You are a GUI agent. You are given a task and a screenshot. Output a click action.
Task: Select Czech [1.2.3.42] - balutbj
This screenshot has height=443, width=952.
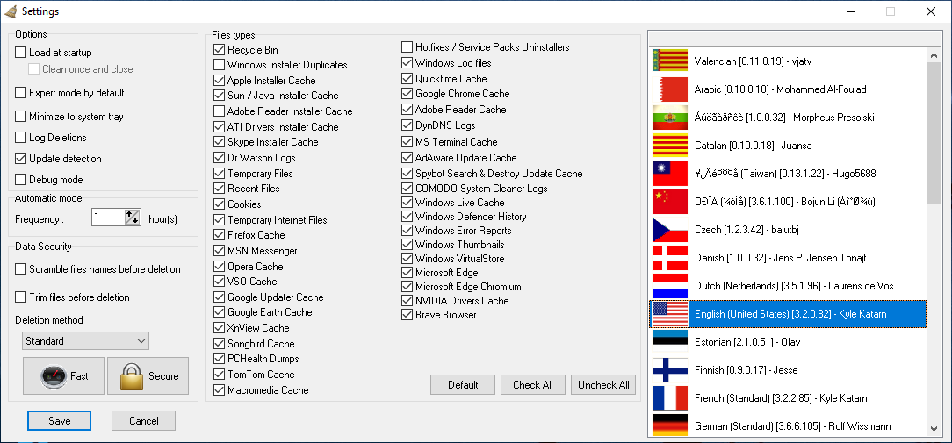[x=788, y=229]
